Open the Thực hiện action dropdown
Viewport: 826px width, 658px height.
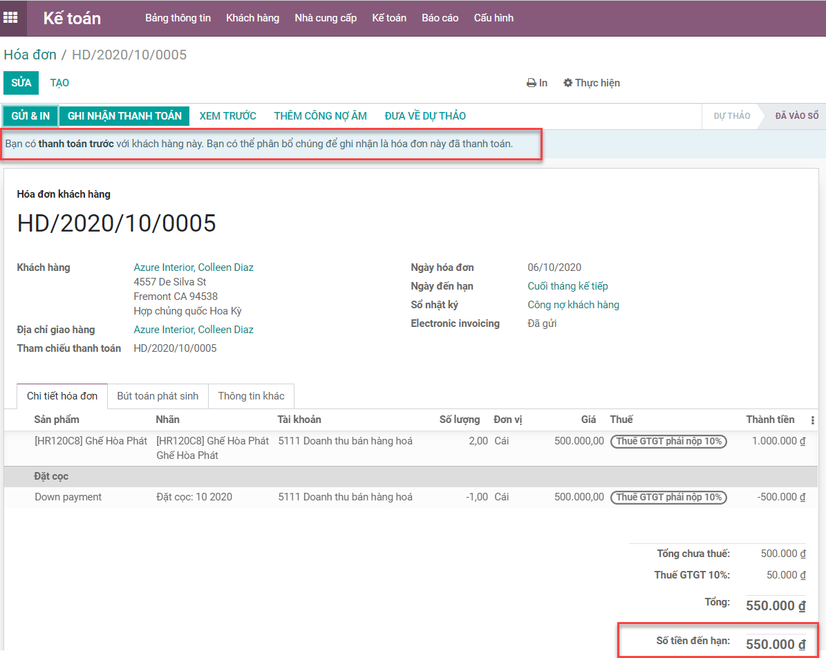(592, 83)
